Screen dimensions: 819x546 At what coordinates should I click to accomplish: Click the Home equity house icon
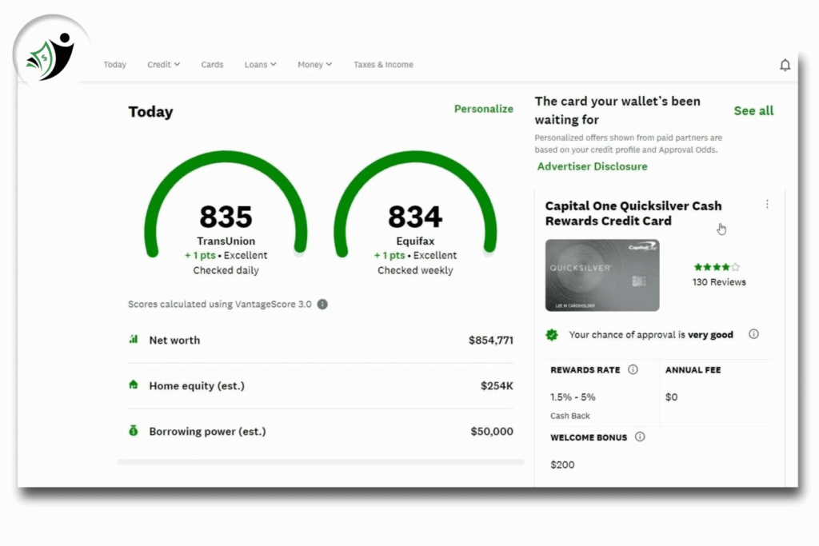tap(134, 385)
